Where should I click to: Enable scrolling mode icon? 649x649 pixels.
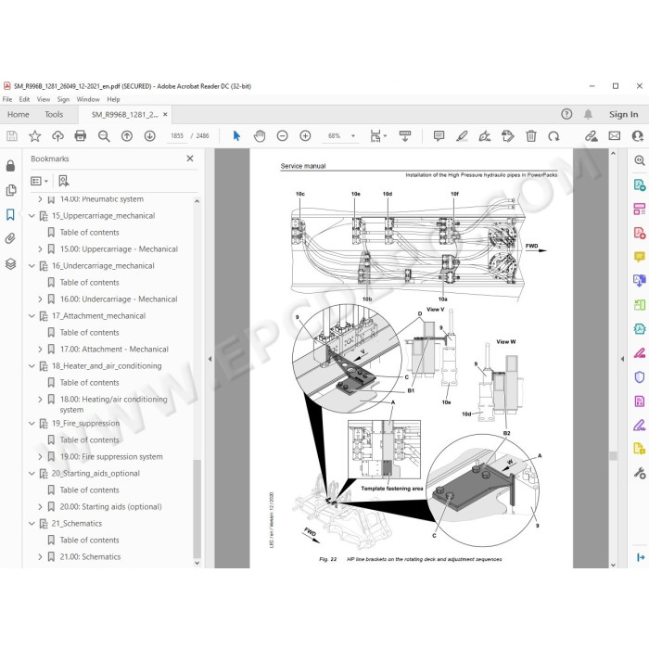[405, 135]
